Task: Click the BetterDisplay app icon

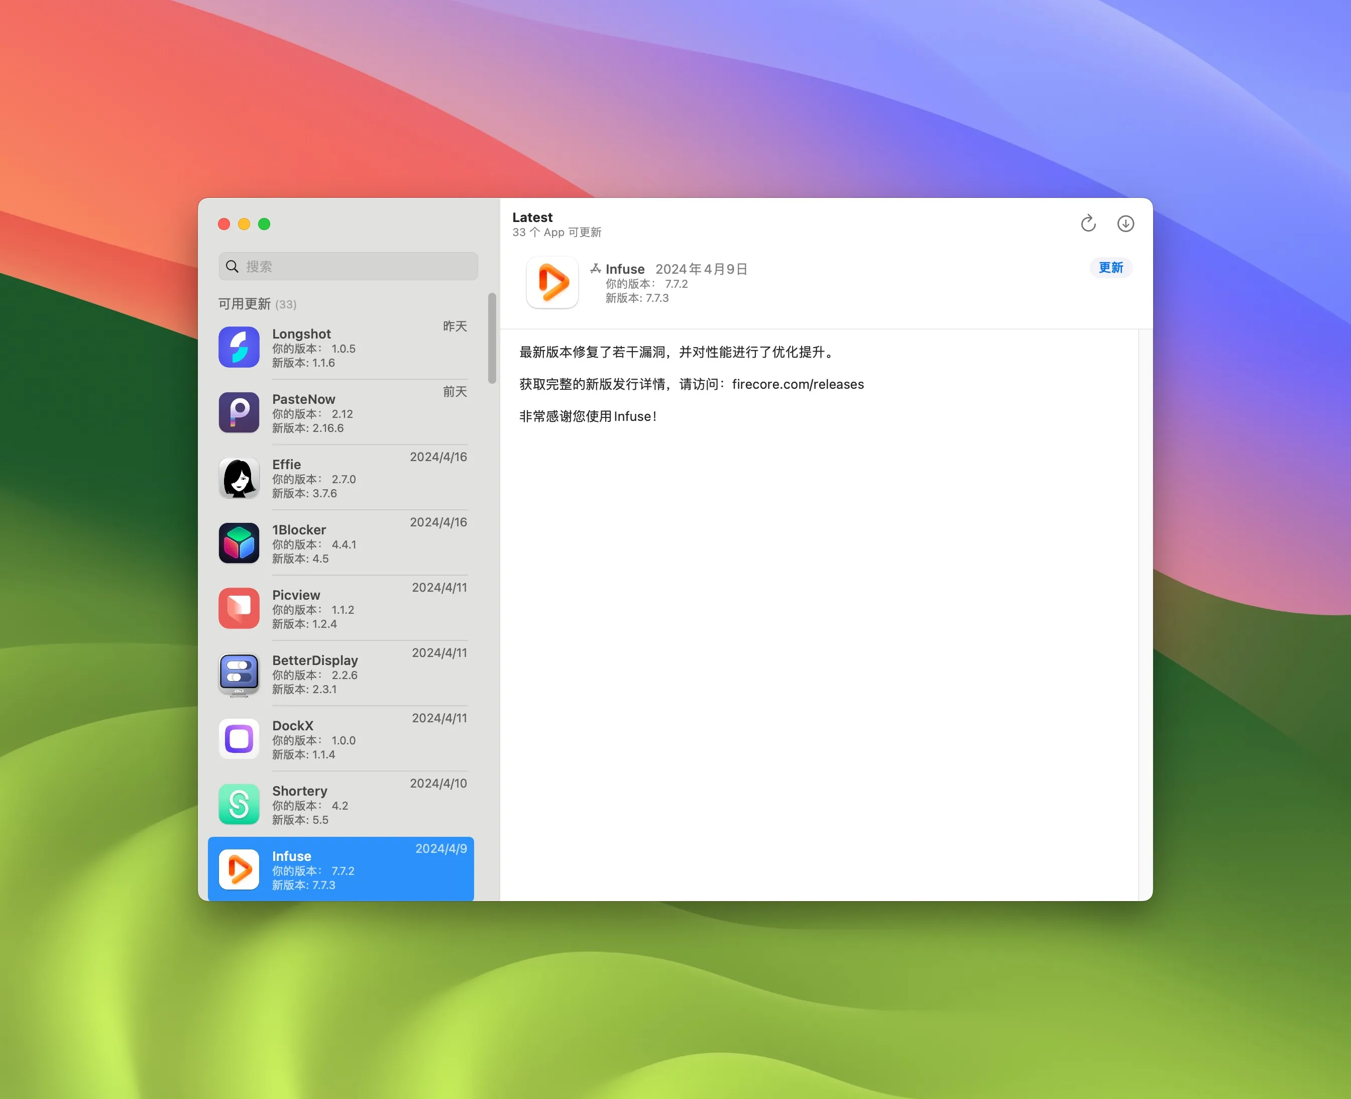Action: 239,674
